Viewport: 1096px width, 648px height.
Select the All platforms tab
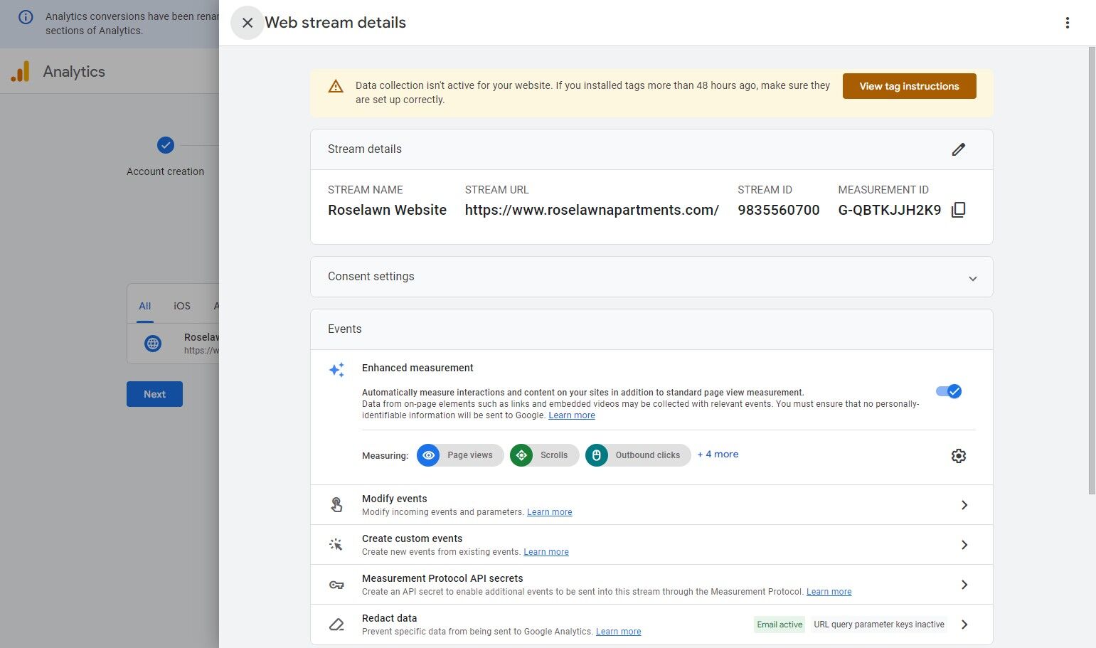(x=145, y=306)
